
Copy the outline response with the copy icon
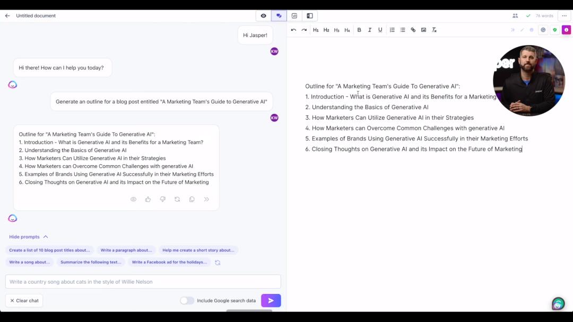tap(192, 199)
